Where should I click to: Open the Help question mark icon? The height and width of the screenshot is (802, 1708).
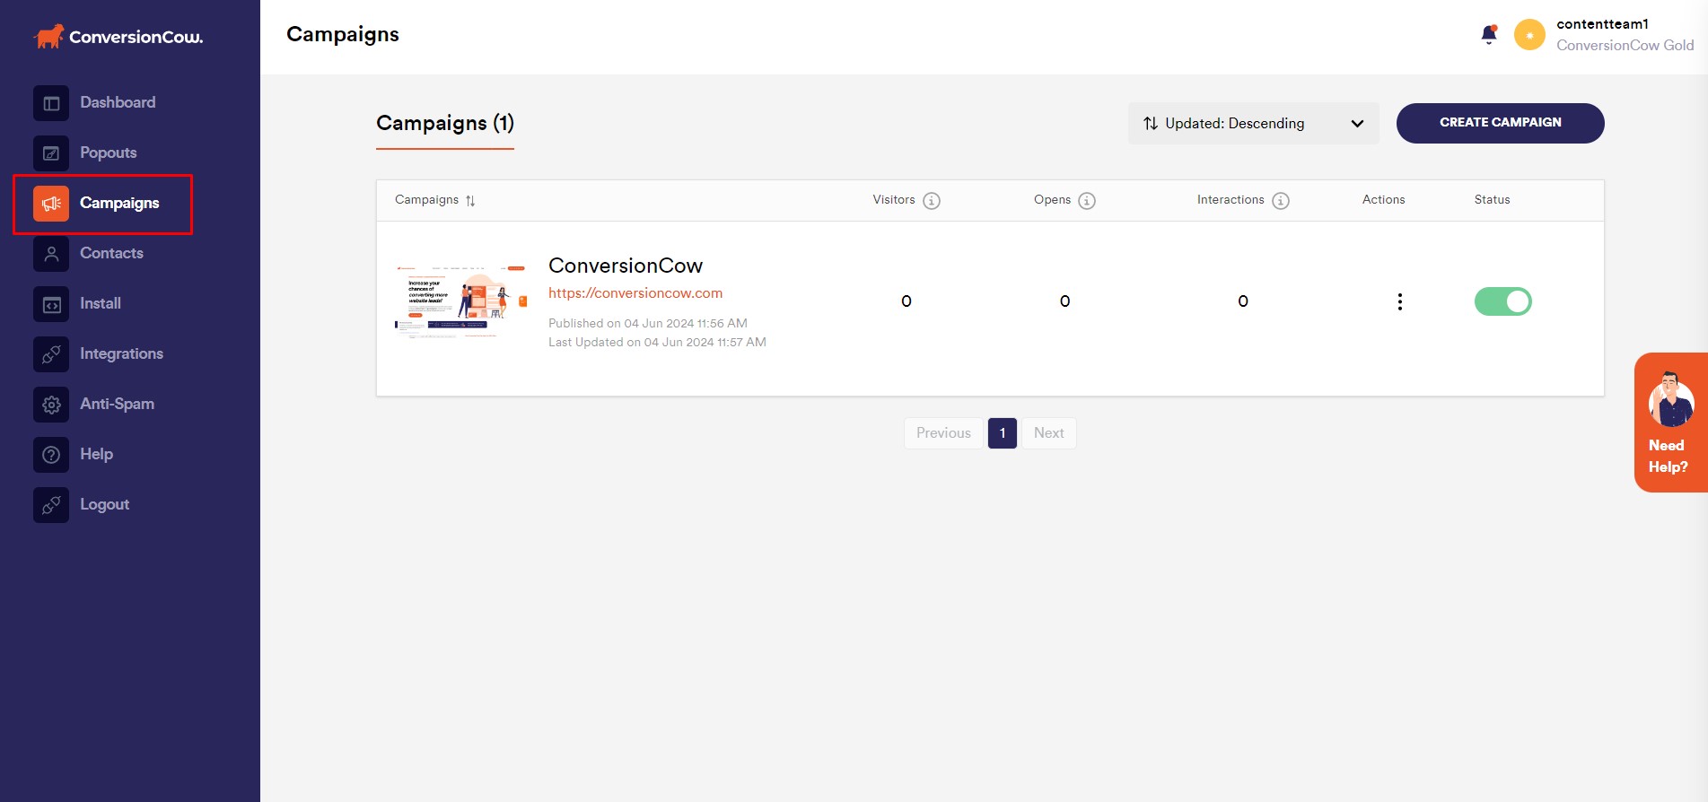pos(51,455)
